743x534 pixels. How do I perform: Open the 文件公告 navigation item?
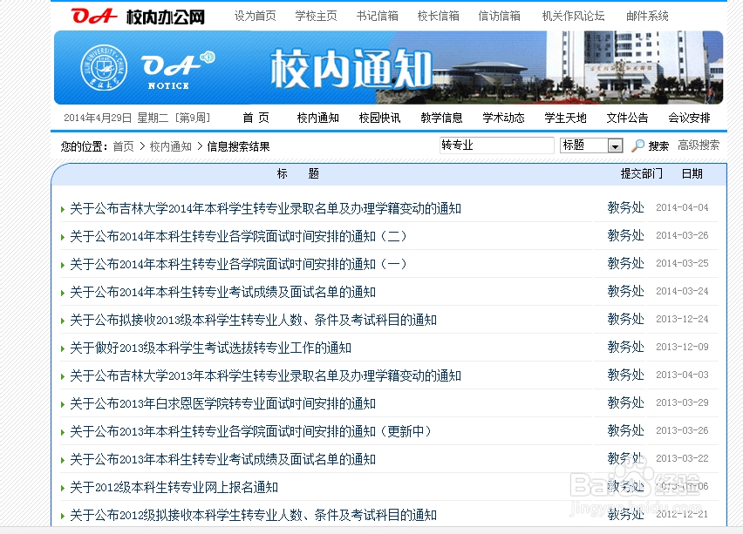(627, 118)
